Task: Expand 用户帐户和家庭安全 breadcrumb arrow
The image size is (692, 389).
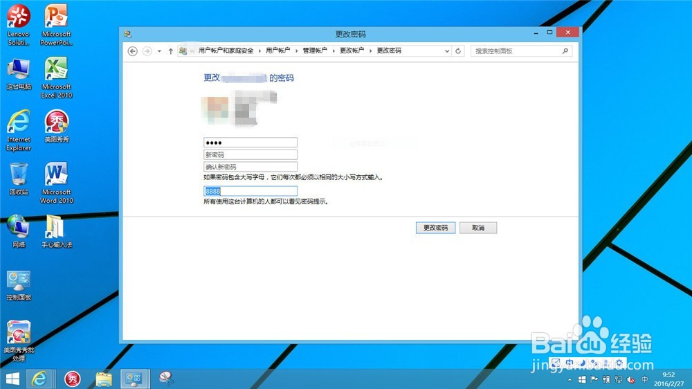Action: pos(259,51)
